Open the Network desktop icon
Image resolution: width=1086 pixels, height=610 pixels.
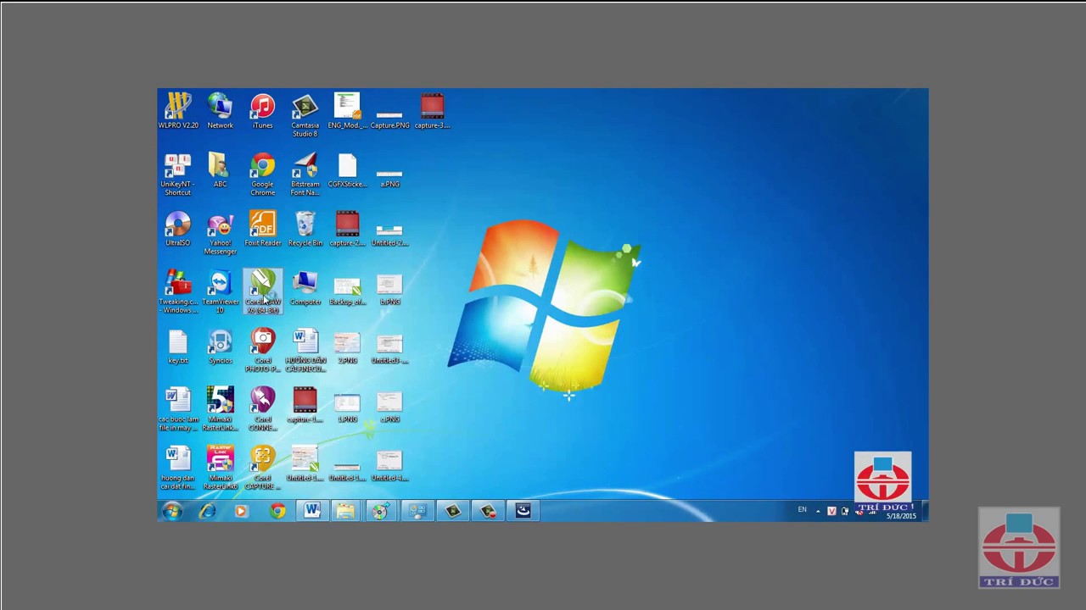(220, 111)
